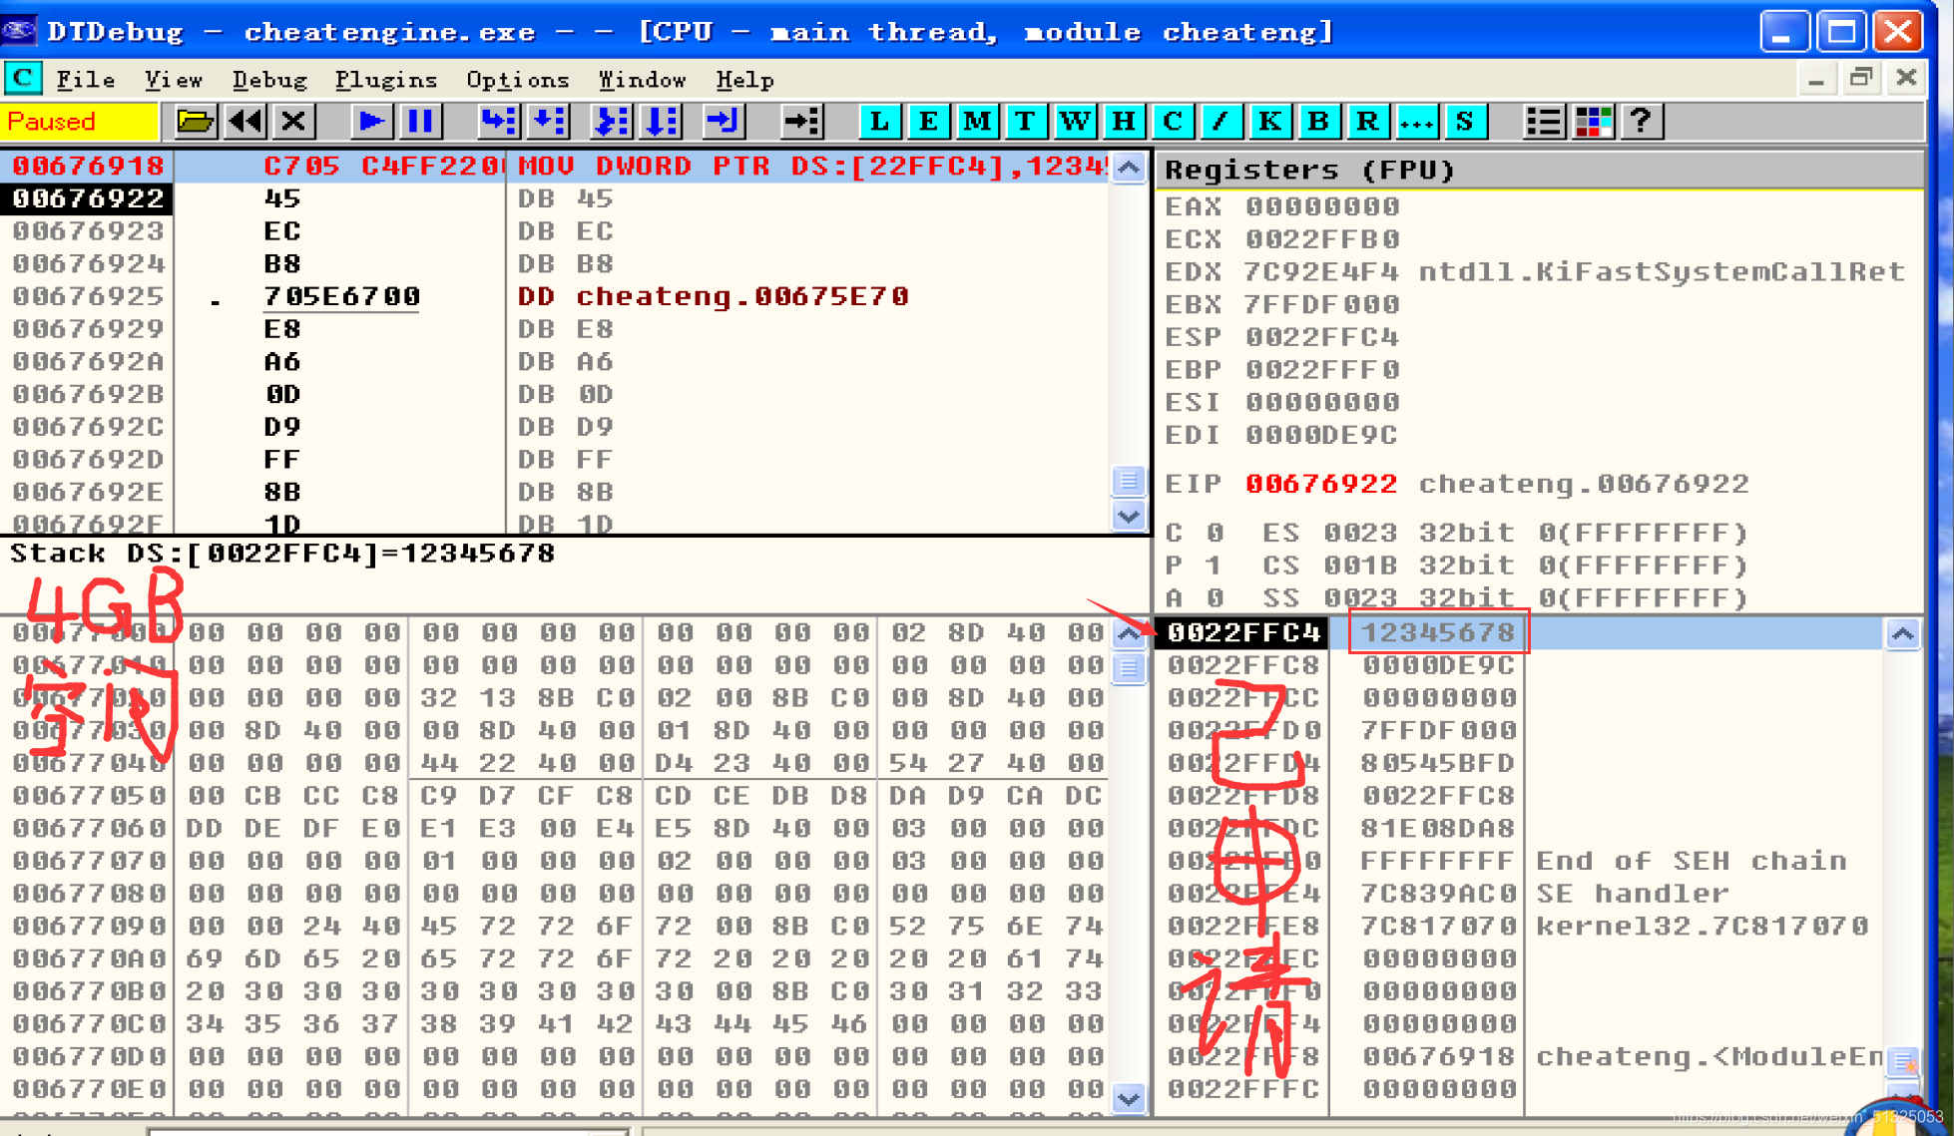Open the View menu
This screenshot has width=1954, height=1136.
tap(174, 80)
